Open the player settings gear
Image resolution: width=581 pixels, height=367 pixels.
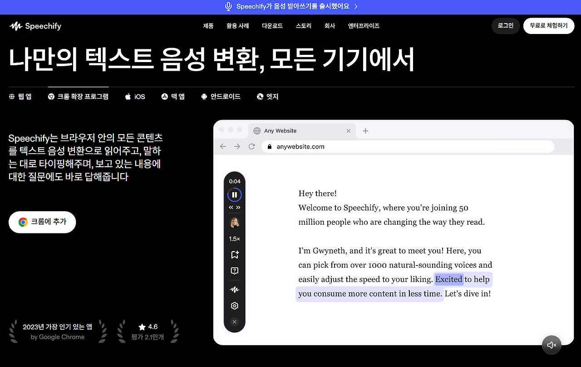tap(235, 306)
